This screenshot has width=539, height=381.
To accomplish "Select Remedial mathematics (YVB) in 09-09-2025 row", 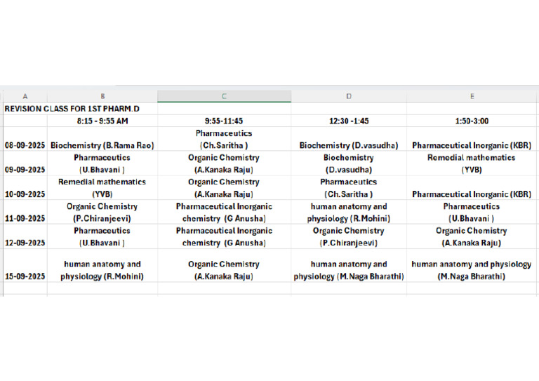I will [472, 163].
